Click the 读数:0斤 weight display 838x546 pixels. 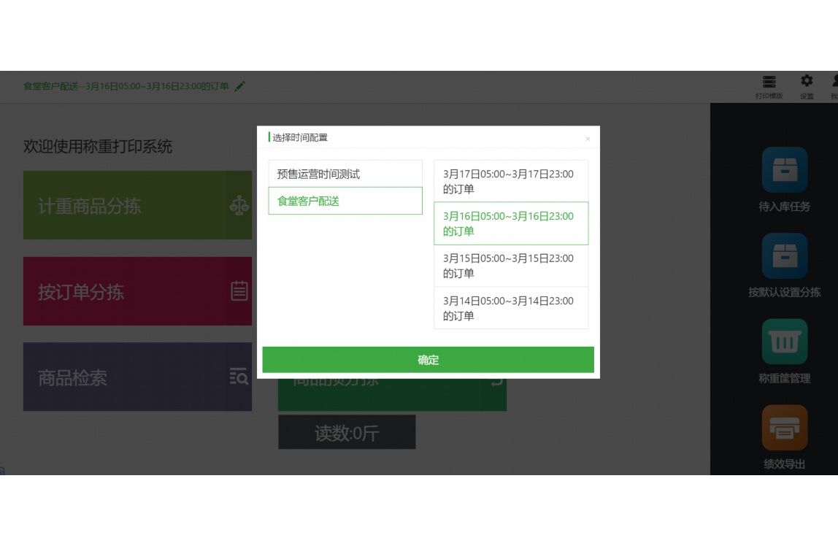[347, 432]
